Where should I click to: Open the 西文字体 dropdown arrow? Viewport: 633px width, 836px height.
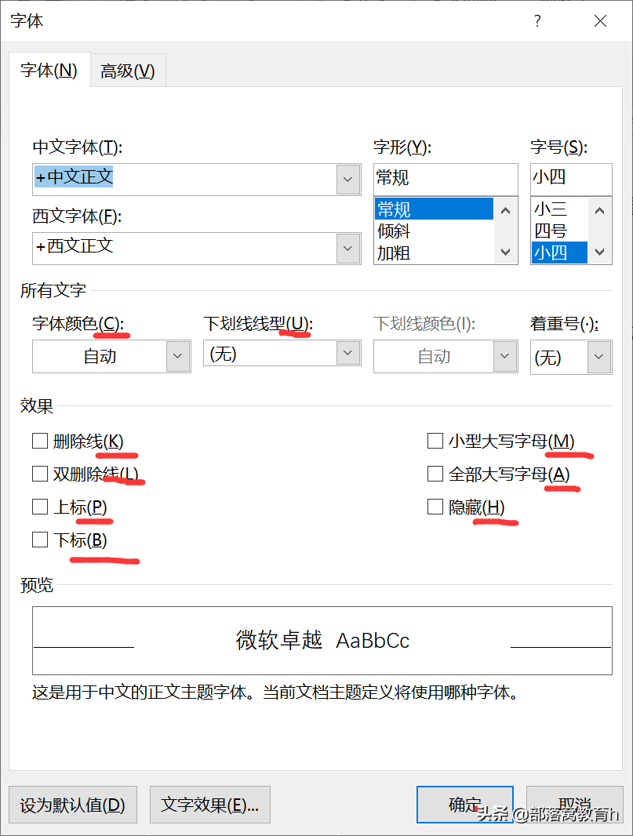[x=348, y=249]
